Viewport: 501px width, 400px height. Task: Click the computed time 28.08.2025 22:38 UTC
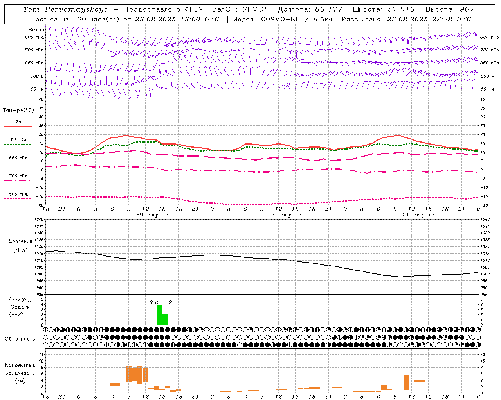tap(429, 19)
